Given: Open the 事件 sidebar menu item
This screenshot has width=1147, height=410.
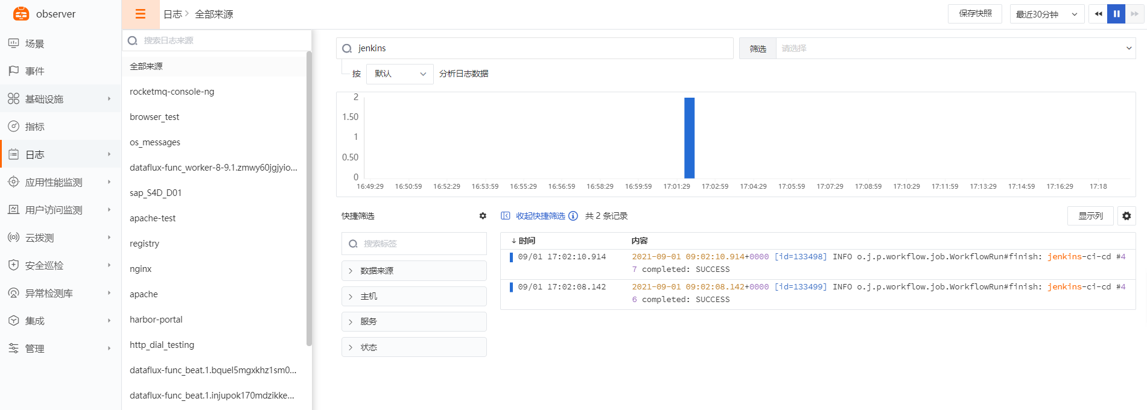Looking at the screenshot, I should tap(35, 71).
